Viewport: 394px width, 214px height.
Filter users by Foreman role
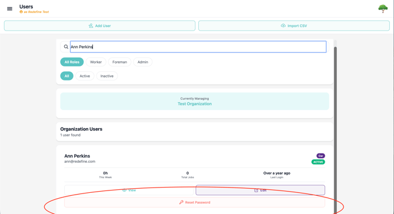pos(119,62)
